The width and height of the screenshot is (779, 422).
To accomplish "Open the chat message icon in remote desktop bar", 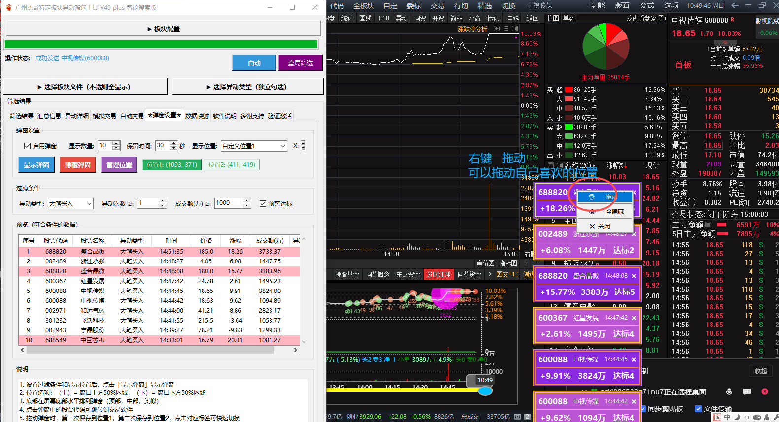I will click(x=747, y=391).
